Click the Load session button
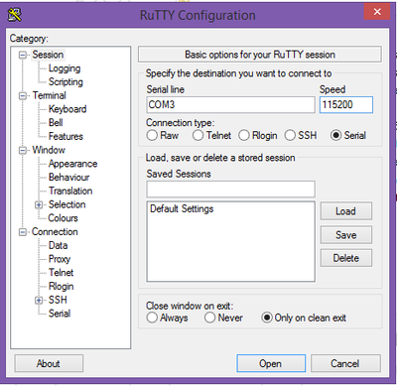This screenshot has width=397, height=386. (x=346, y=211)
